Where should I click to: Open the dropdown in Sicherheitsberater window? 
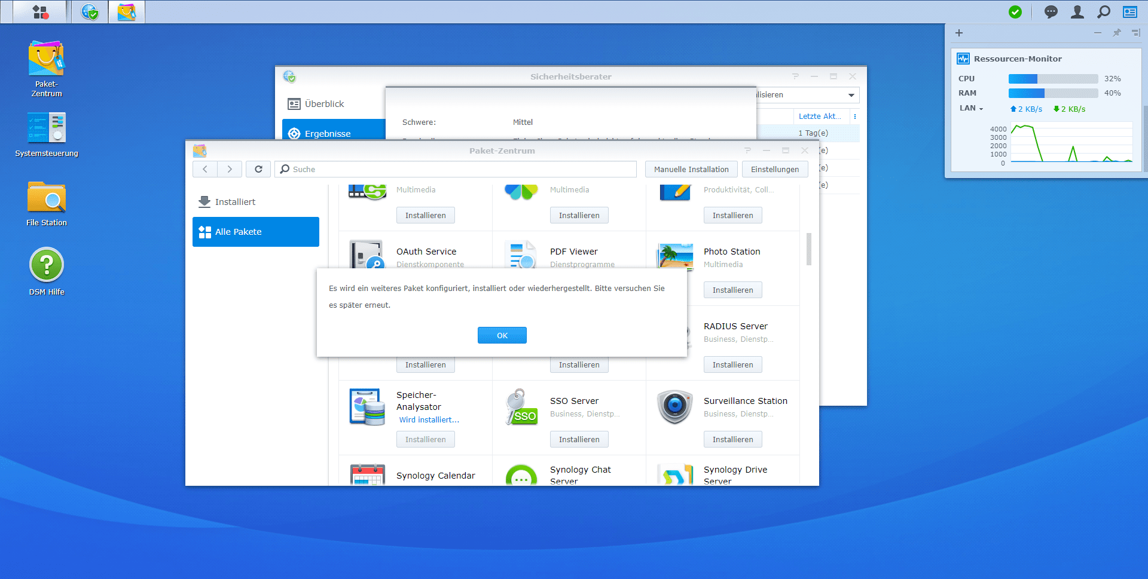click(851, 95)
